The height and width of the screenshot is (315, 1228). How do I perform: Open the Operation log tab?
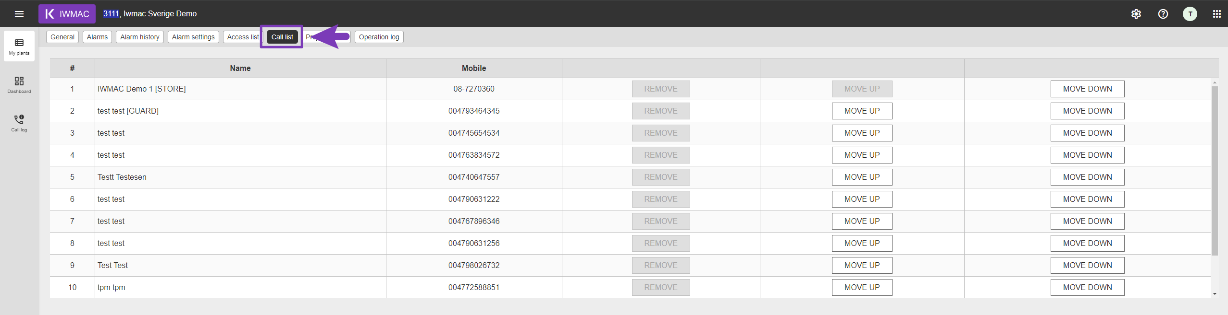[x=379, y=37]
